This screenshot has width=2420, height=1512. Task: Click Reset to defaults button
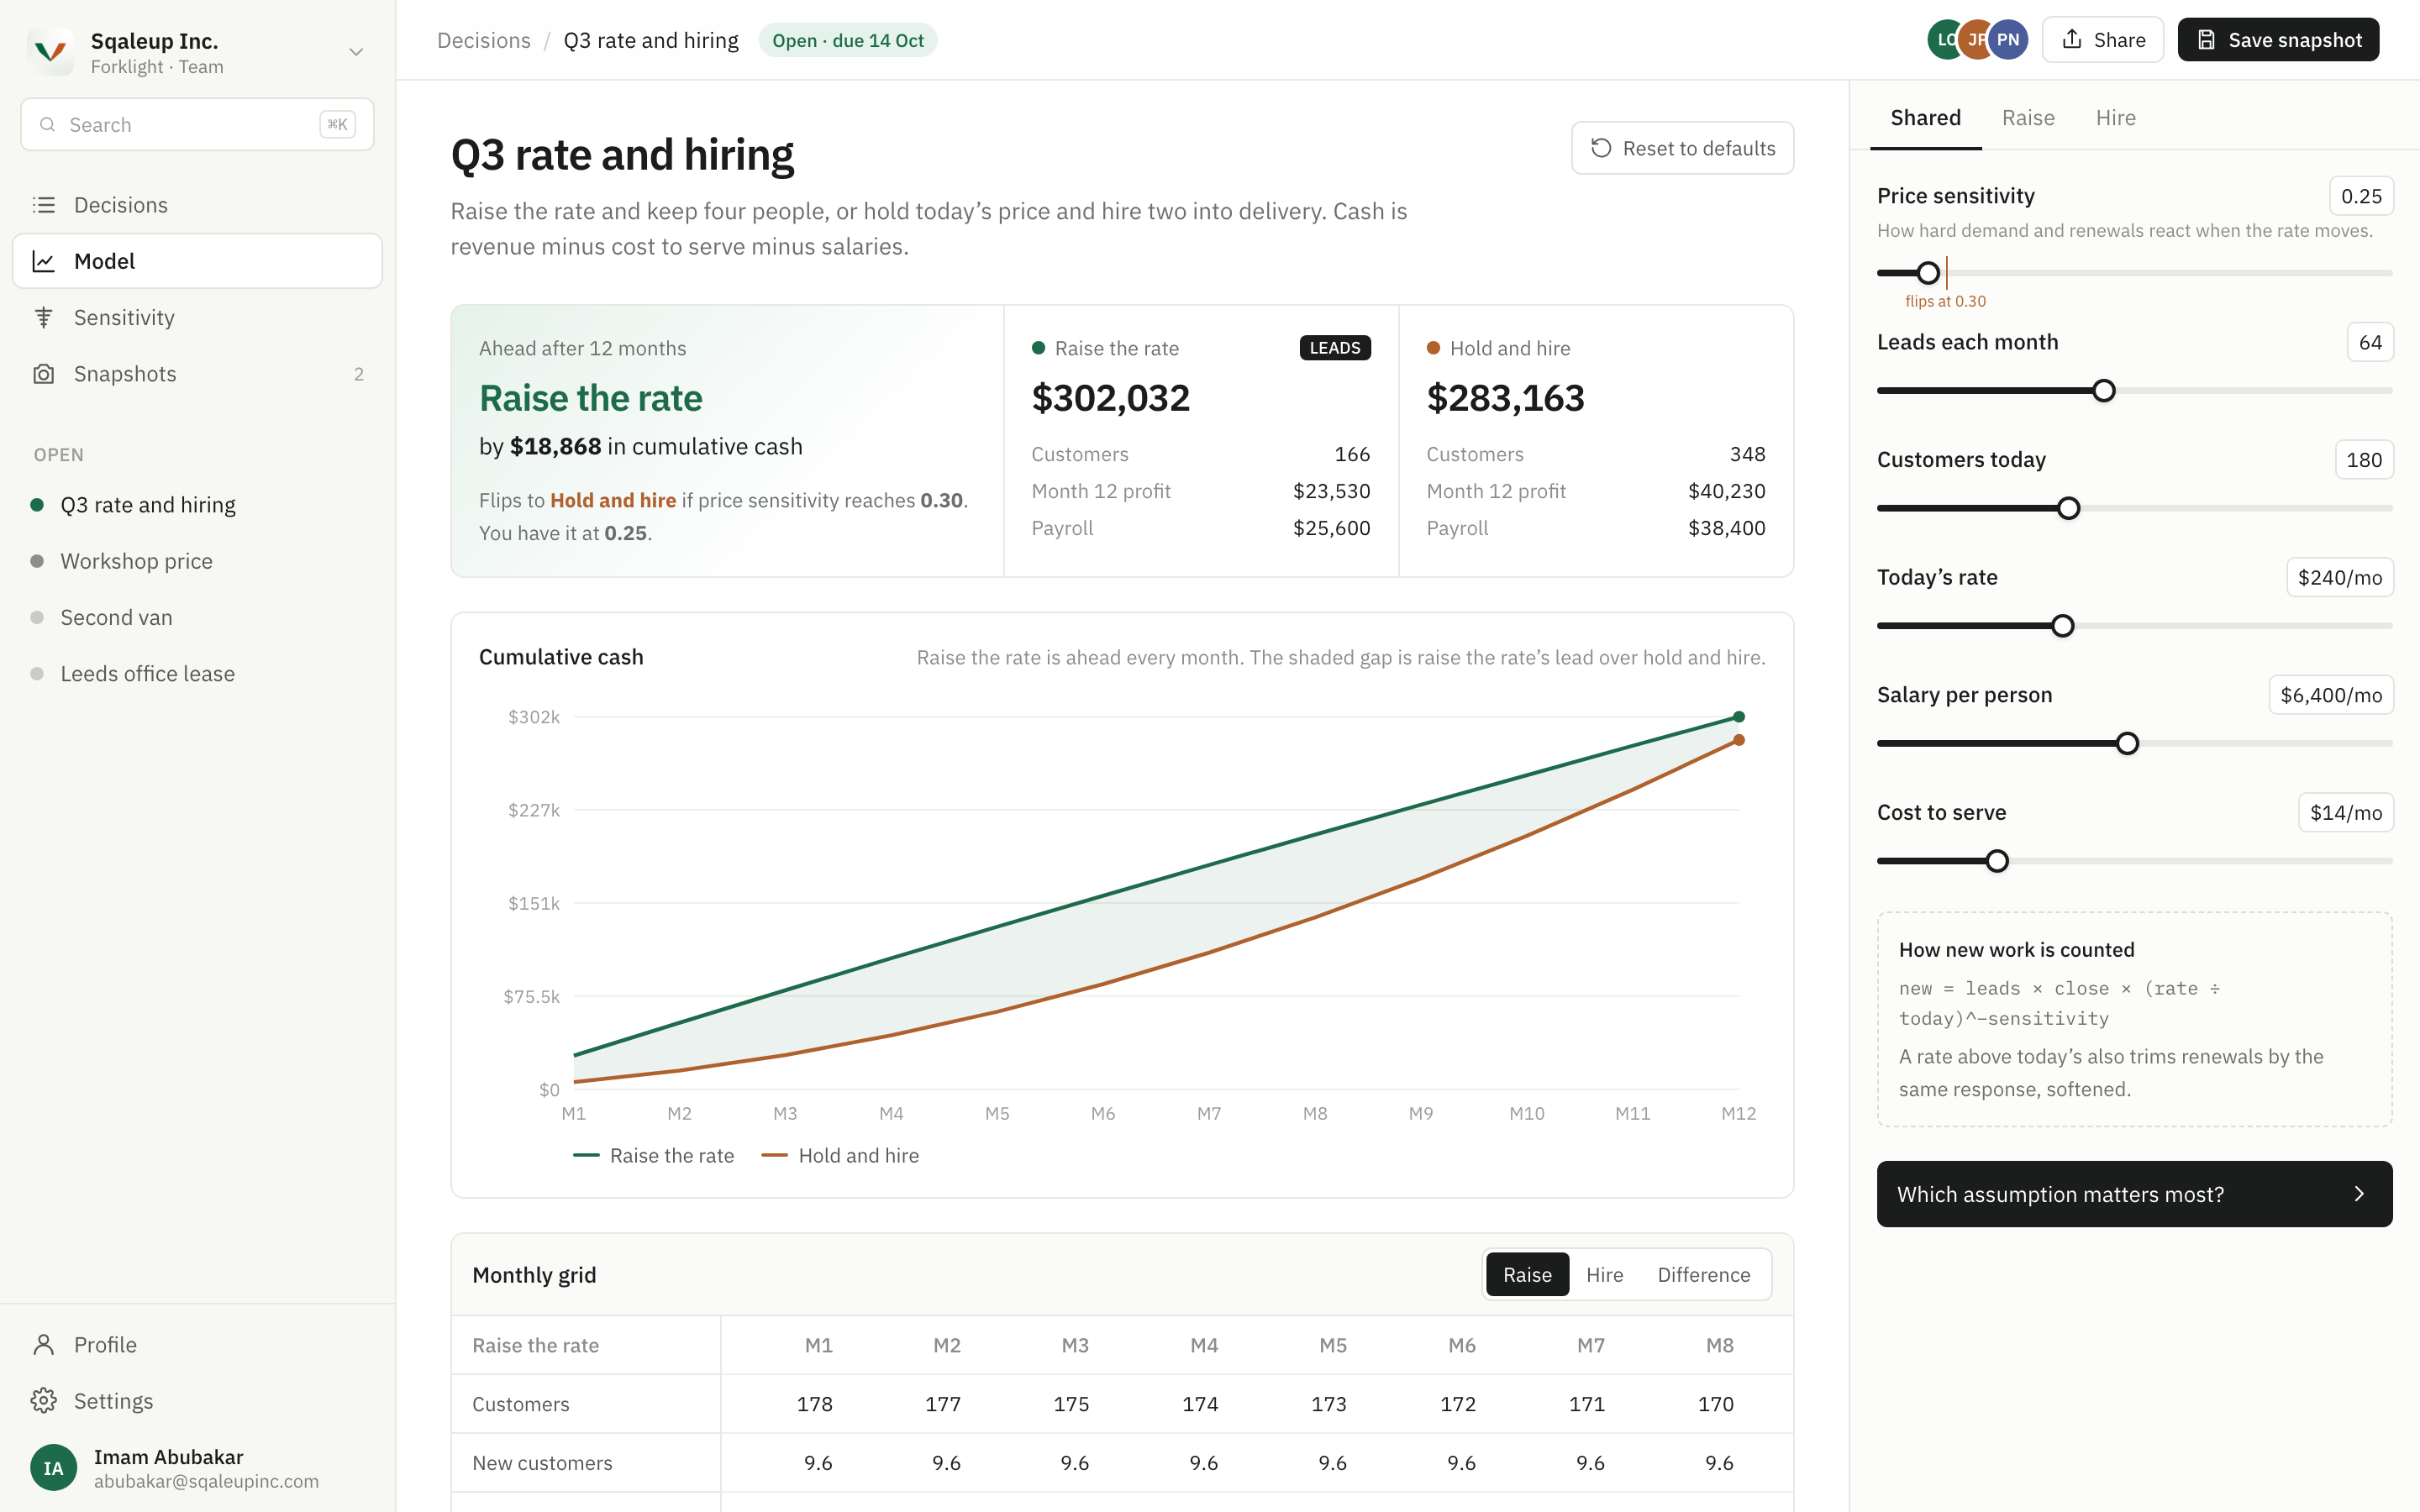click(1682, 148)
